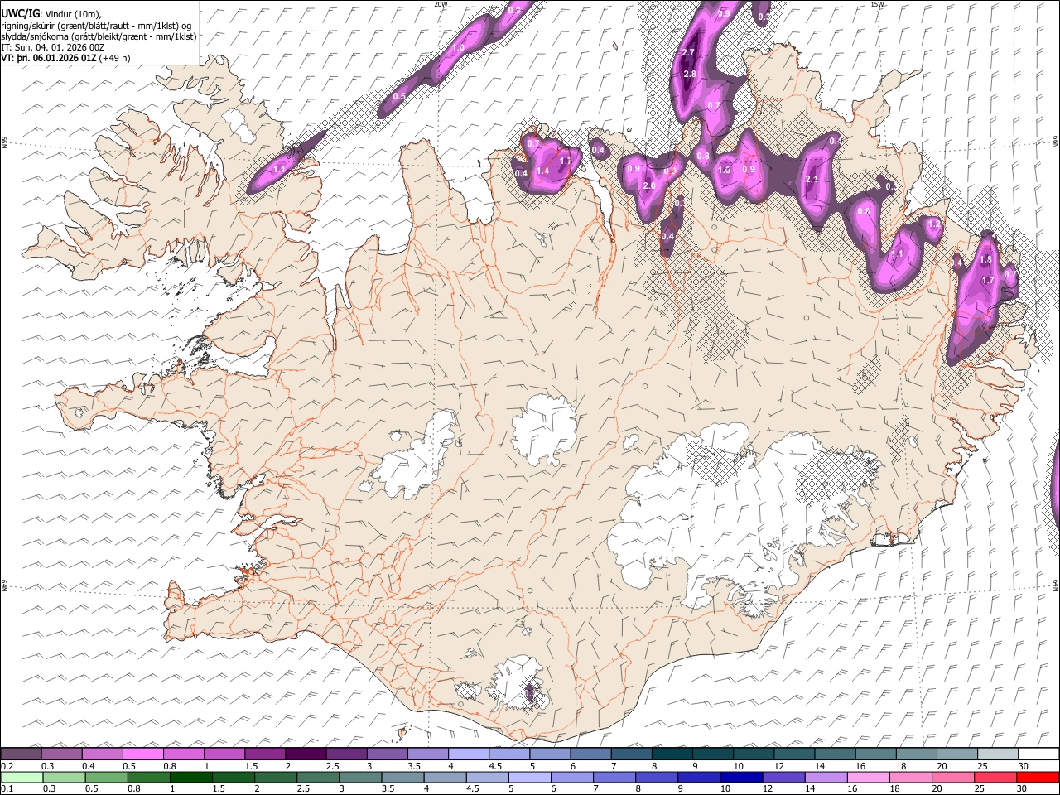Click the '12' label under the rain scale
1060x795 pixels.
(x=768, y=788)
